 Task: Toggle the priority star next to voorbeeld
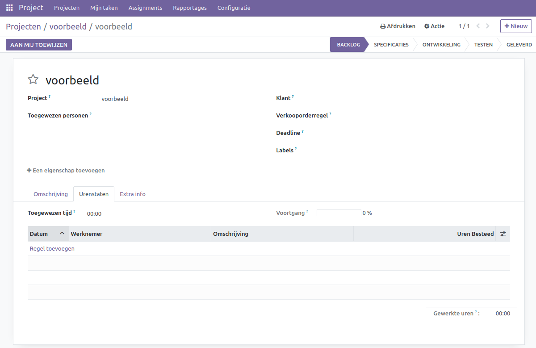33,80
